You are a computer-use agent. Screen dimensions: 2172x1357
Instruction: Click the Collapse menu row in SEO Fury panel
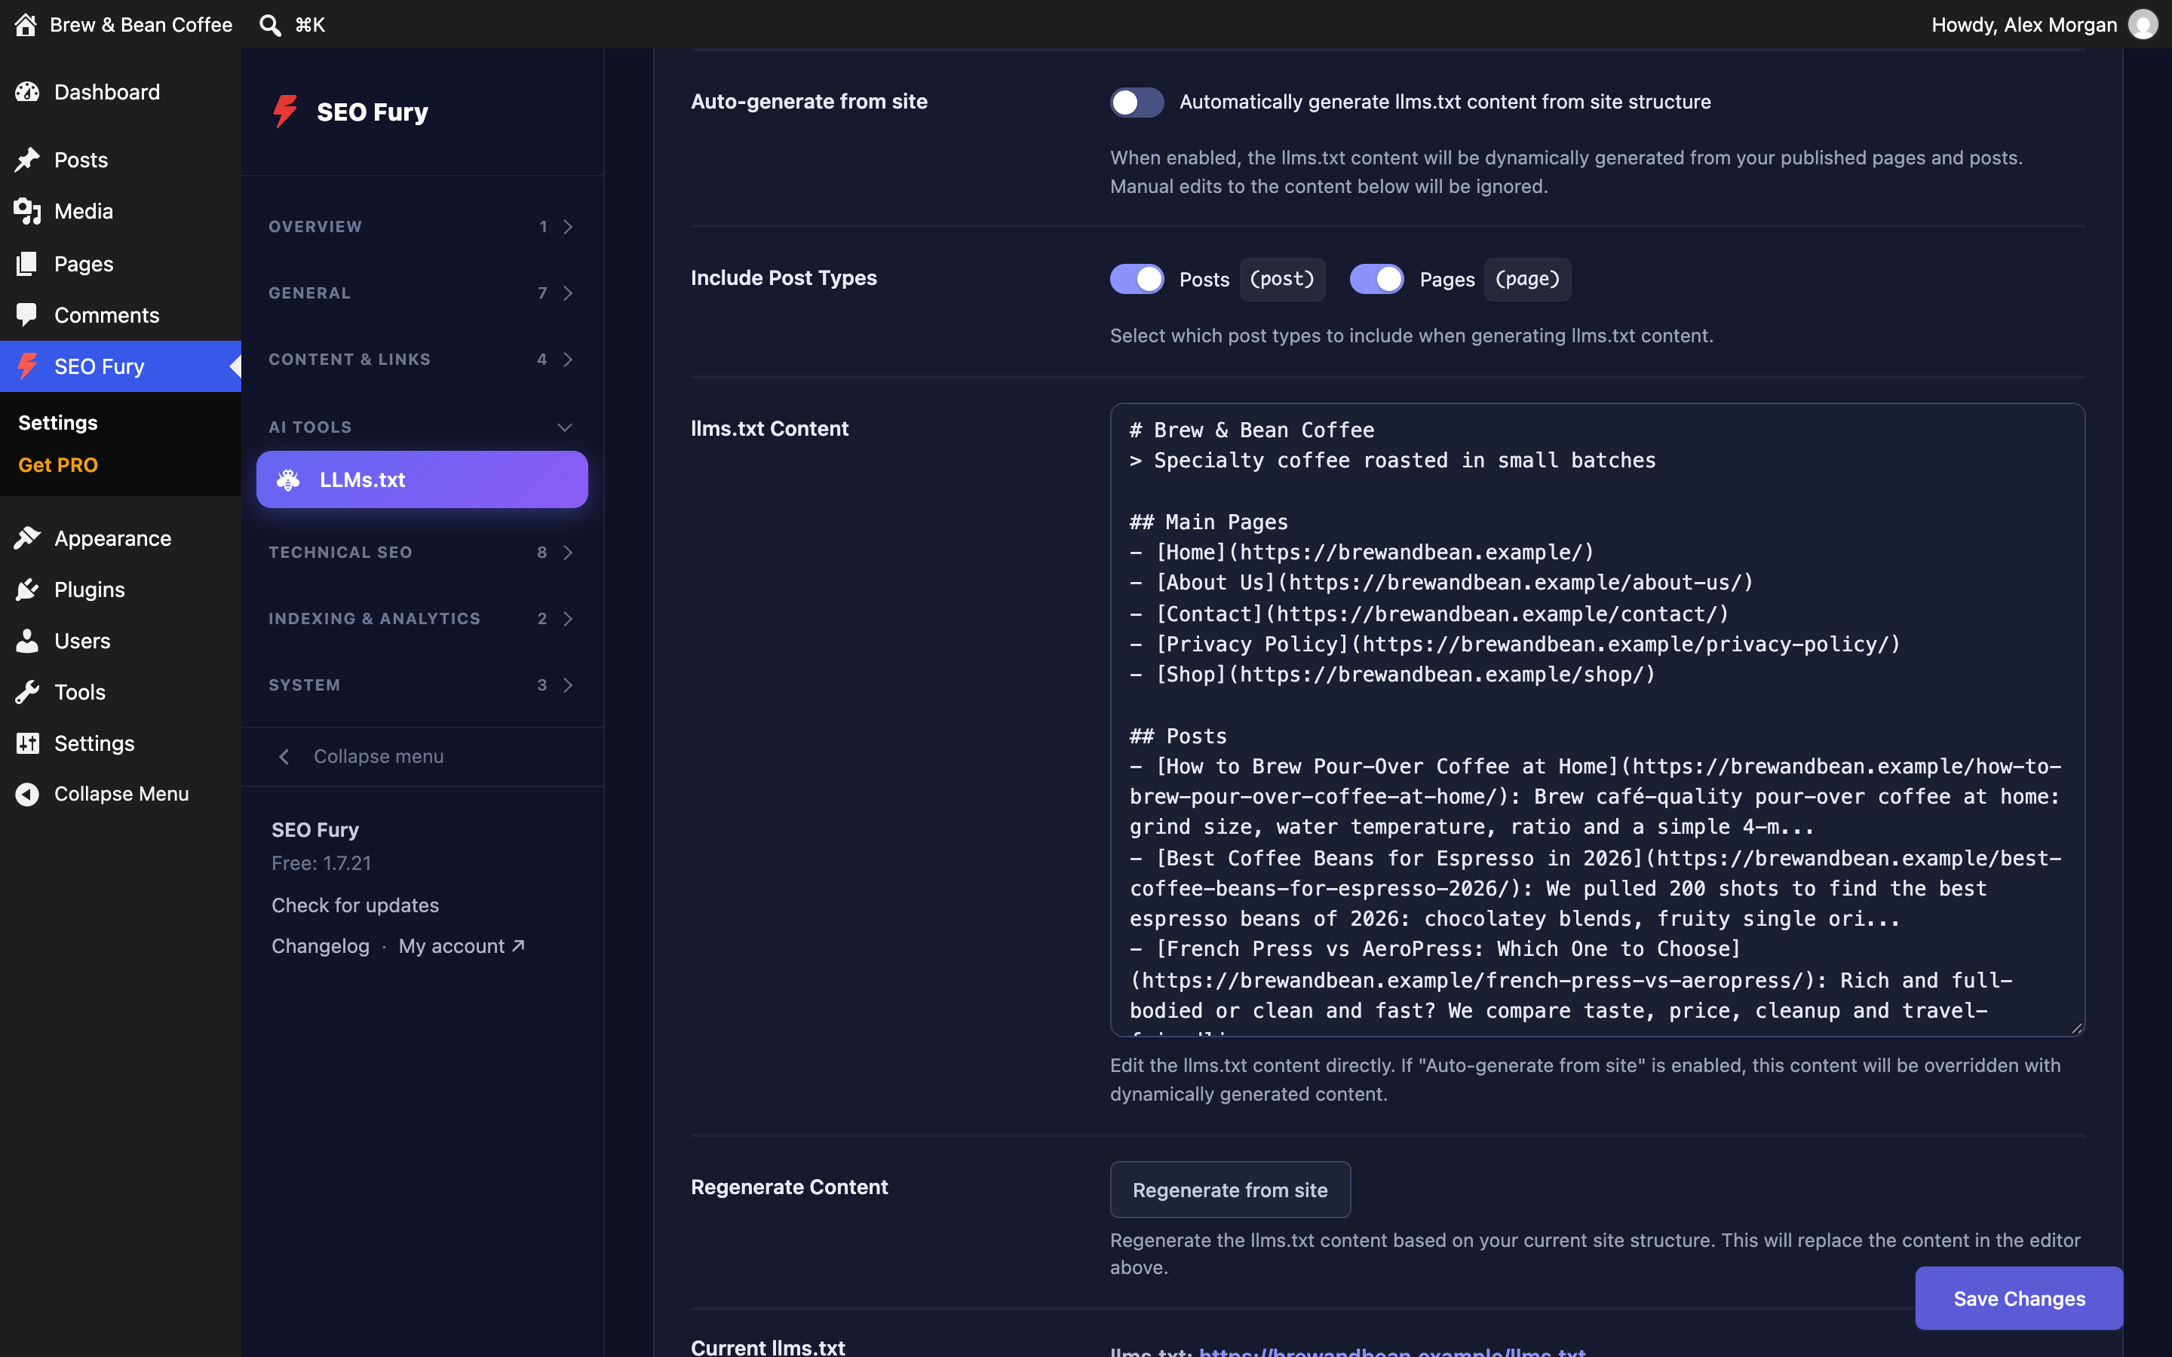pyautogui.click(x=422, y=757)
